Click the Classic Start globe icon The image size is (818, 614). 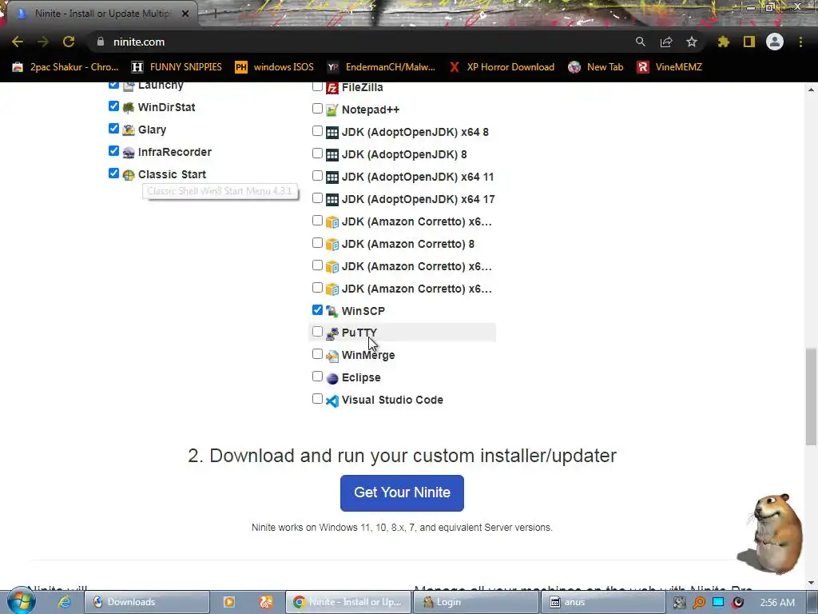129,175
